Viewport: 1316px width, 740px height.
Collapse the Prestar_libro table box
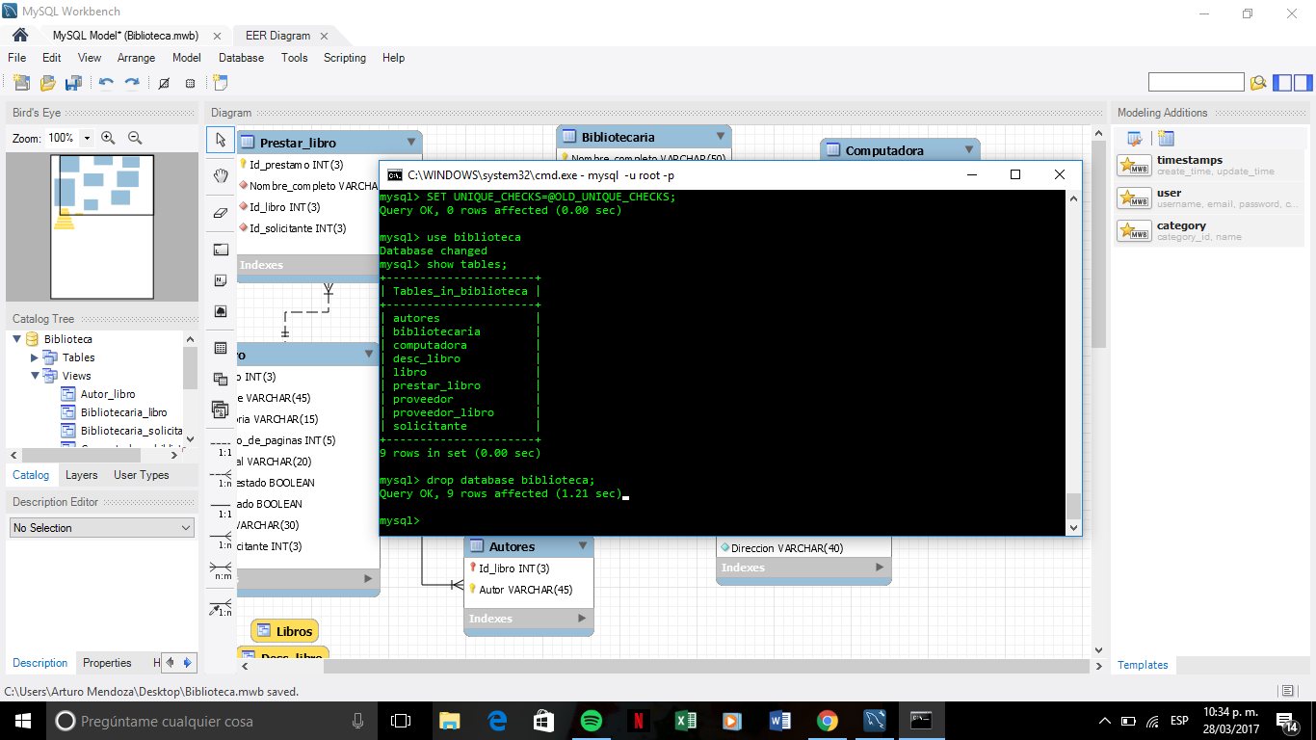(409, 142)
